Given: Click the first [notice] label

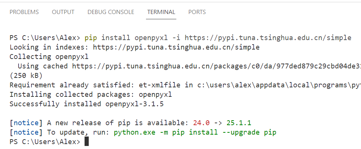Looking at the screenshot, I should tap(26, 123).
